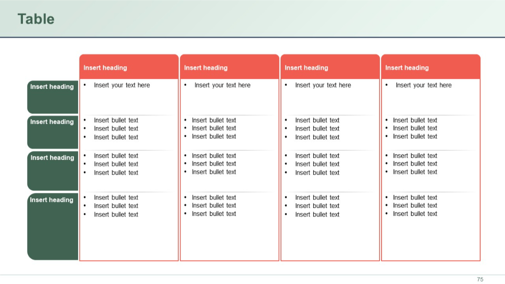Click 'Insert your text here' in the first column
Screen dimensions: 505x284
(122, 85)
